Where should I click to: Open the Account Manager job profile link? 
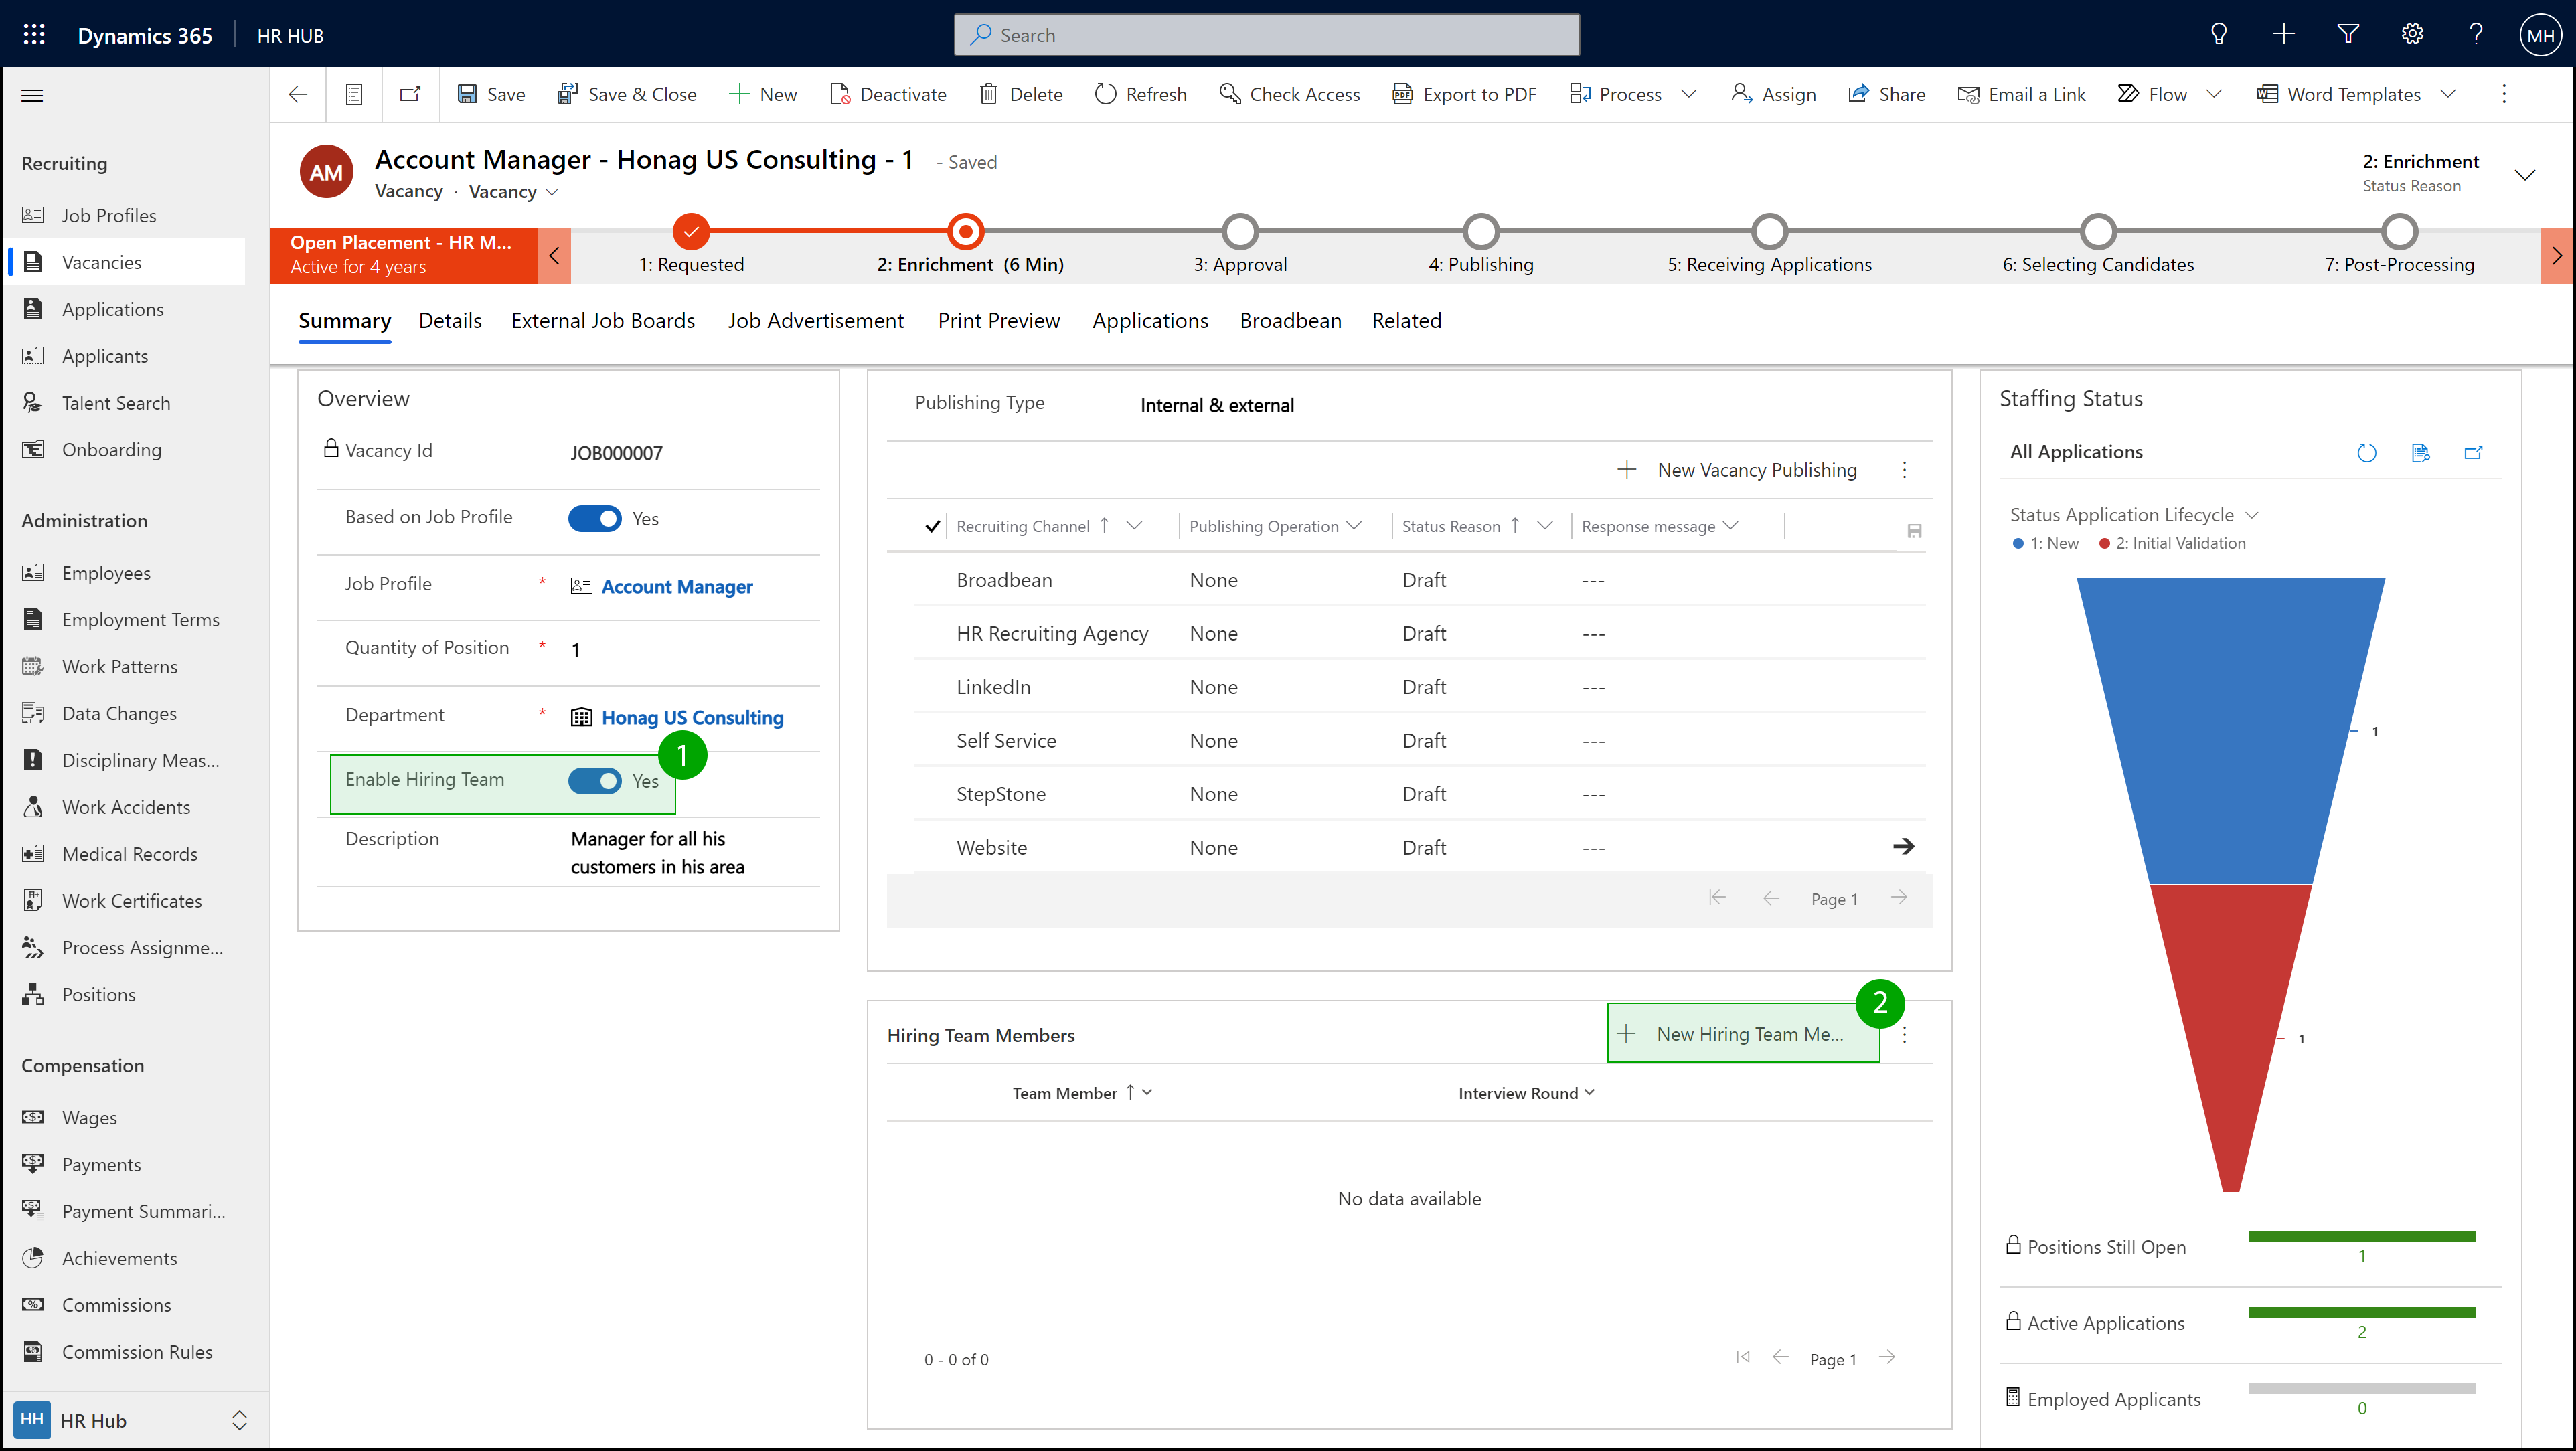[677, 587]
